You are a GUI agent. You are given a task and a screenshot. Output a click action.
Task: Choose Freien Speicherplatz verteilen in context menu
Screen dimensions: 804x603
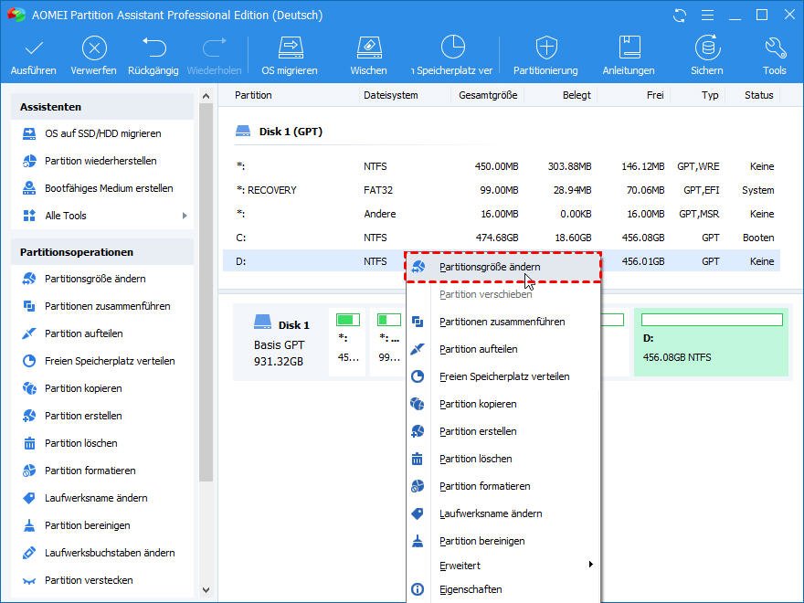503,376
